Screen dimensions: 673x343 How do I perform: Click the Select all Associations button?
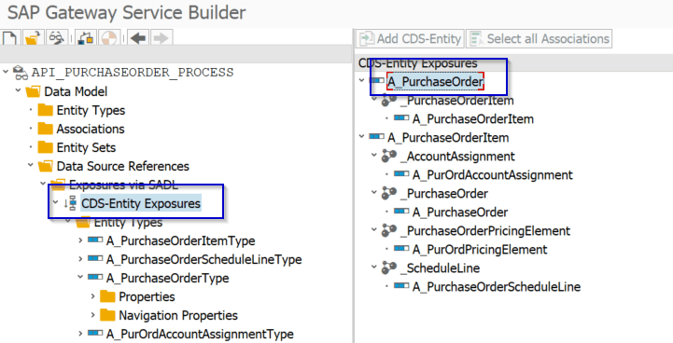tap(540, 38)
